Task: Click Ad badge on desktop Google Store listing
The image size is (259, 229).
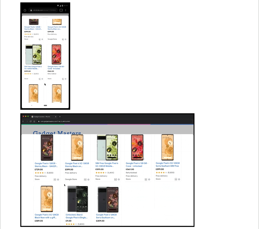Action: 85,180
